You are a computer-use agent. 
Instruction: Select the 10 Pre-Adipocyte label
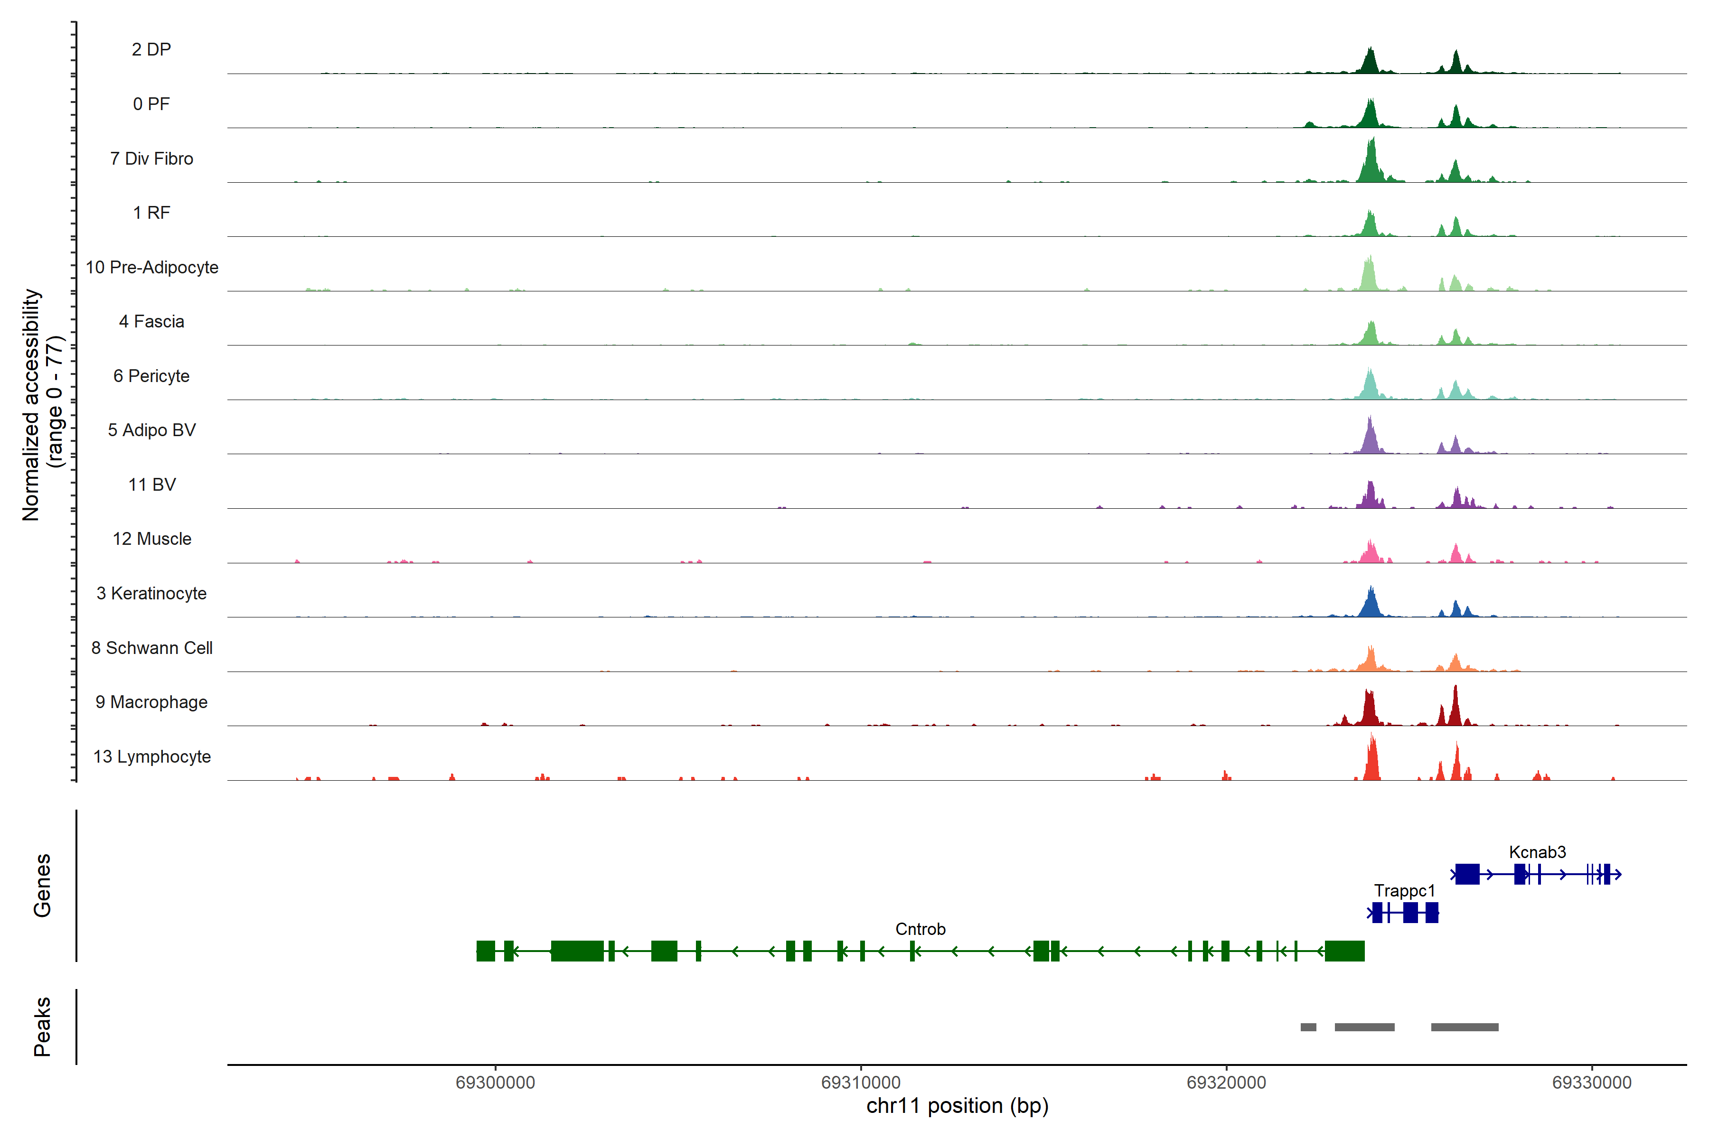click(152, 267)
